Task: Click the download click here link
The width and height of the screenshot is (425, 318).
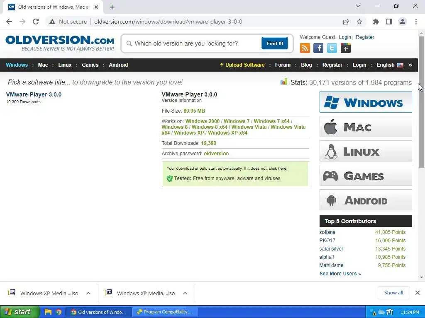Action: click(x=278, y=168)
